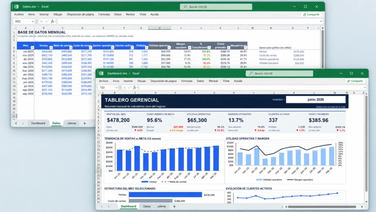Switch to Datos sheet tab in Dashboard.xlsx
This screenshot has height=212, width=376.
pos(147,206)
